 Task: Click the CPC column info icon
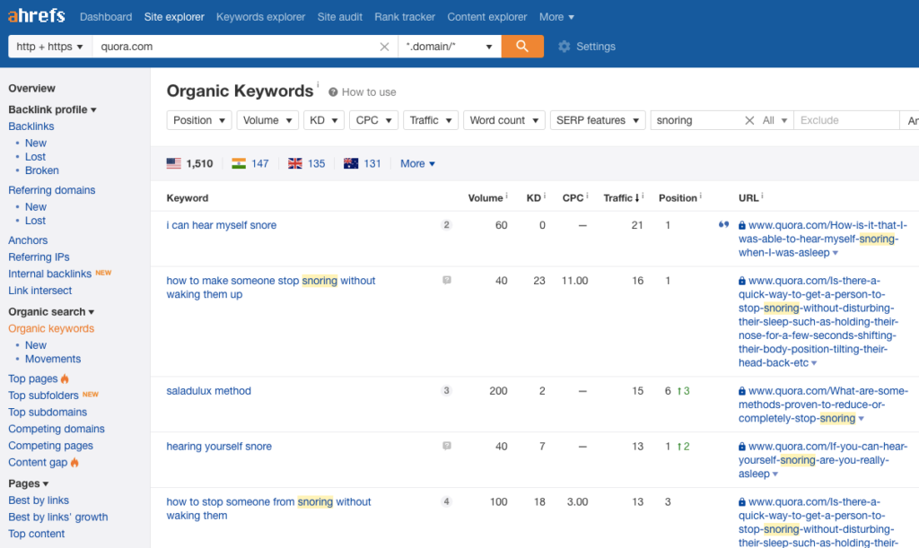[587, 196]
